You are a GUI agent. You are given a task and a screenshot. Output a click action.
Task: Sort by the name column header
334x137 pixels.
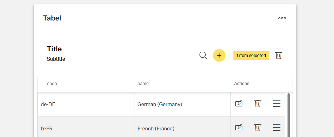(x=143, y=83)
